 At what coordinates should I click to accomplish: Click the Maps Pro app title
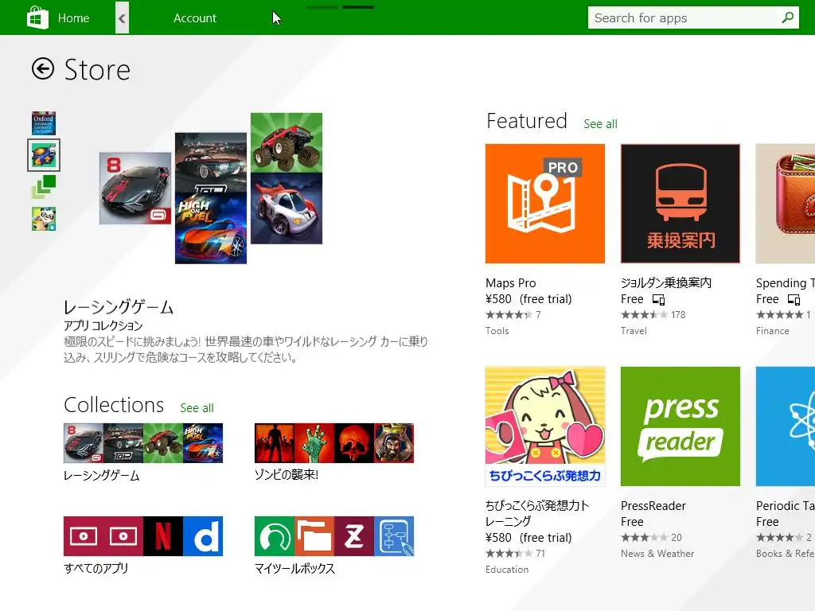pos(510,283)
